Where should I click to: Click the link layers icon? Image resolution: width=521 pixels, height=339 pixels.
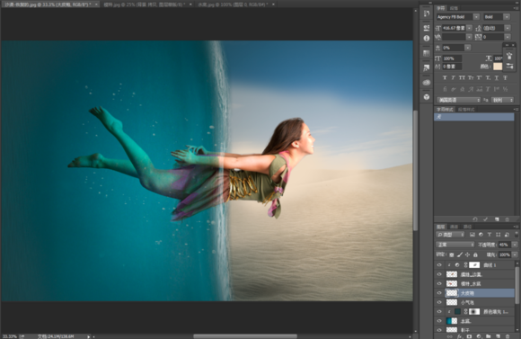(450, 336)
